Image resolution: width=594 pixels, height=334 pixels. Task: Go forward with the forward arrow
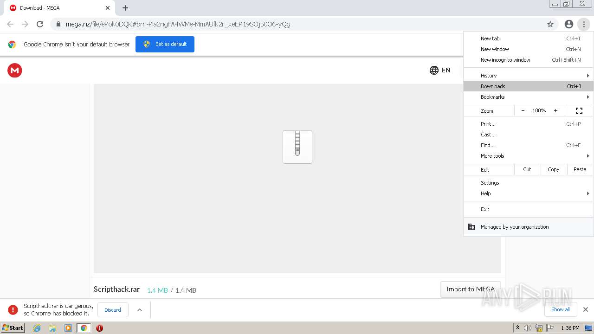(25, 24)
